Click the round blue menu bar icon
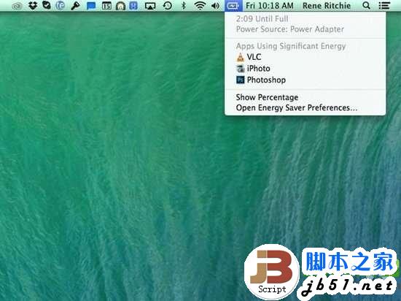Screen dimensions: 401x301 pos(61,5)
